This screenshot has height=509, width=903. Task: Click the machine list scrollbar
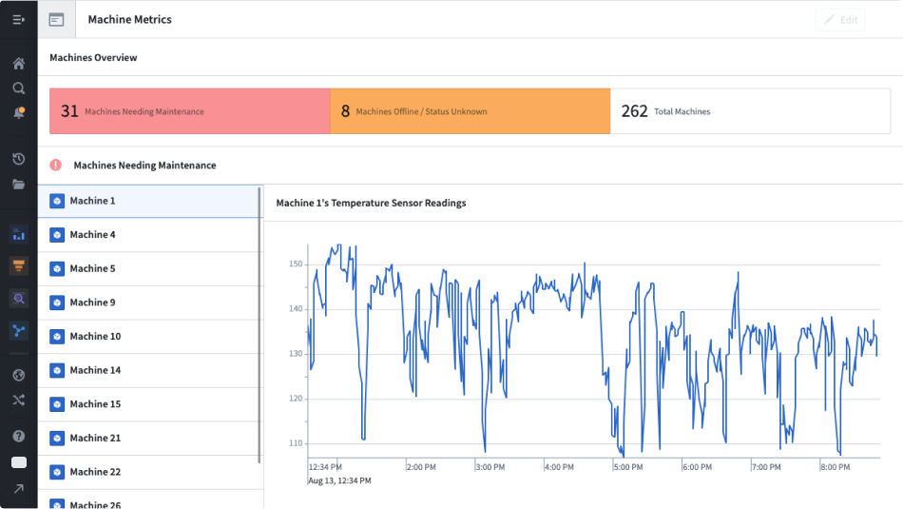pyautogui.click(x=259, y=324)
